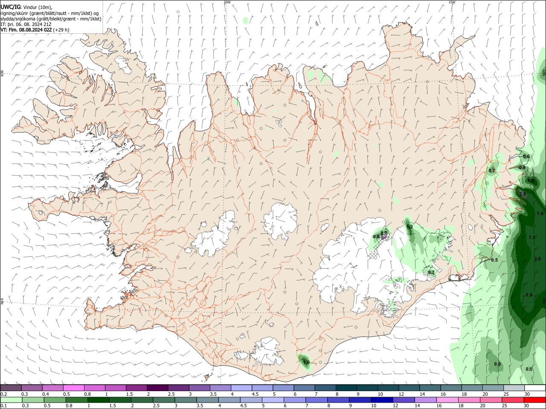Screen dimensions: 546x409
Task: Pick the deep blue 10 mm rain swatch
Action: (x=382, y=400)
